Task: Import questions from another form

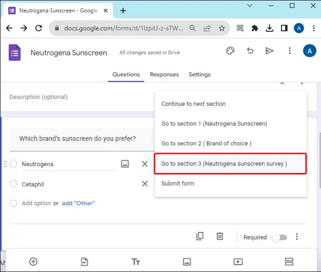Action: (84, 262)
